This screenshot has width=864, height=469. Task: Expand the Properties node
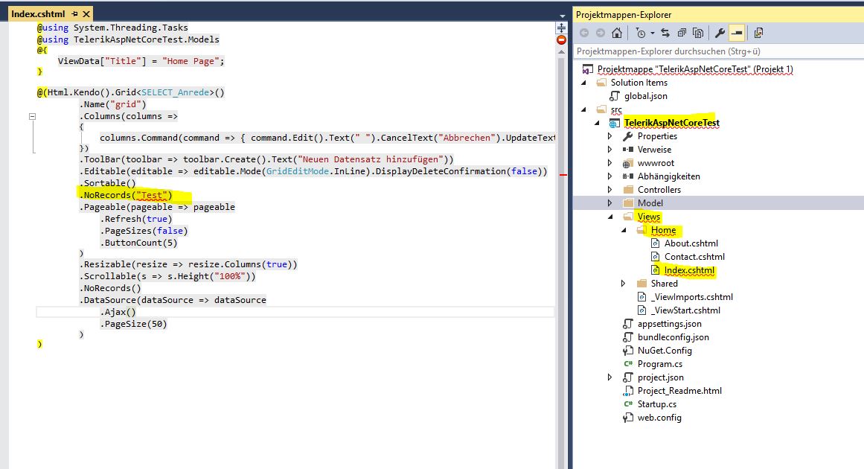click(x=610, y=136)
